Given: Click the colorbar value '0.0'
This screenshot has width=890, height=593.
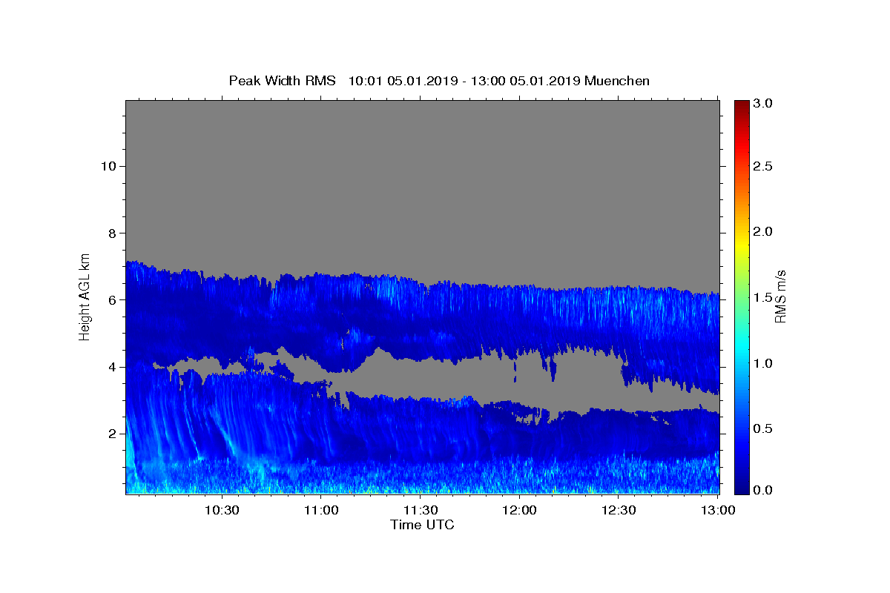Looking at the screenshot, I should [763, 490].
